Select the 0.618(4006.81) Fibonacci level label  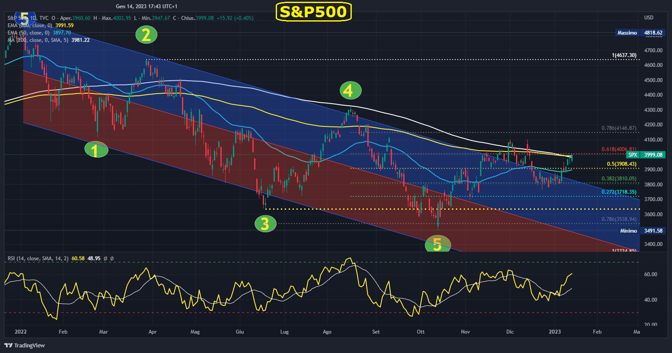point(619,149)
